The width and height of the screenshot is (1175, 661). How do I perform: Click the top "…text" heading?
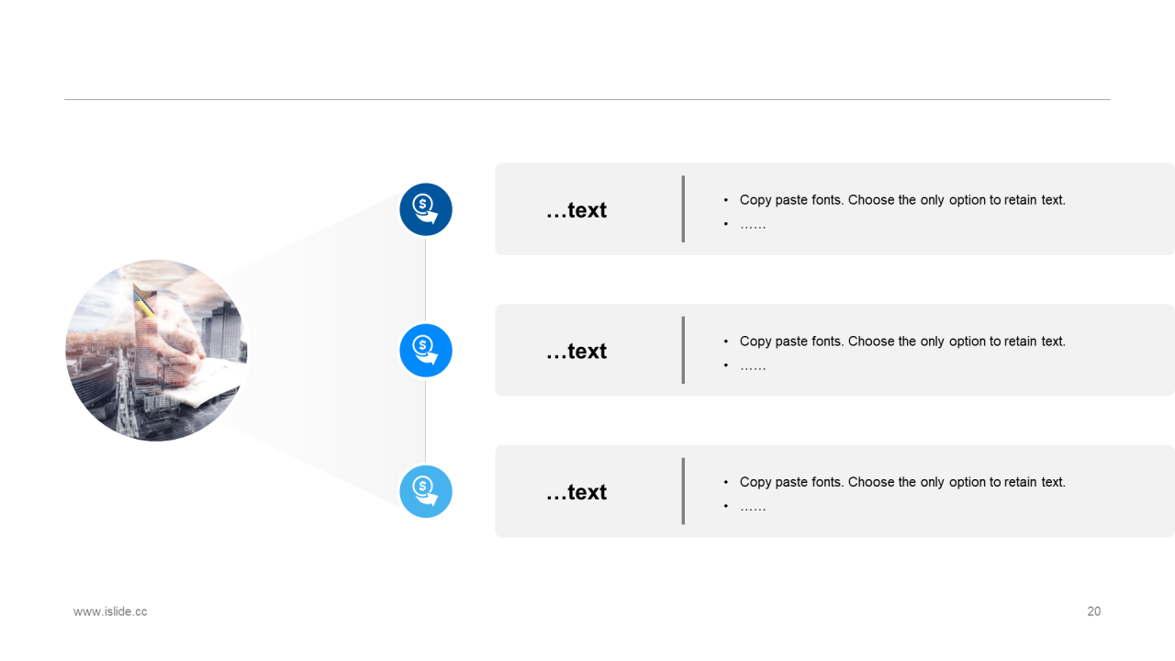(576, 210)
